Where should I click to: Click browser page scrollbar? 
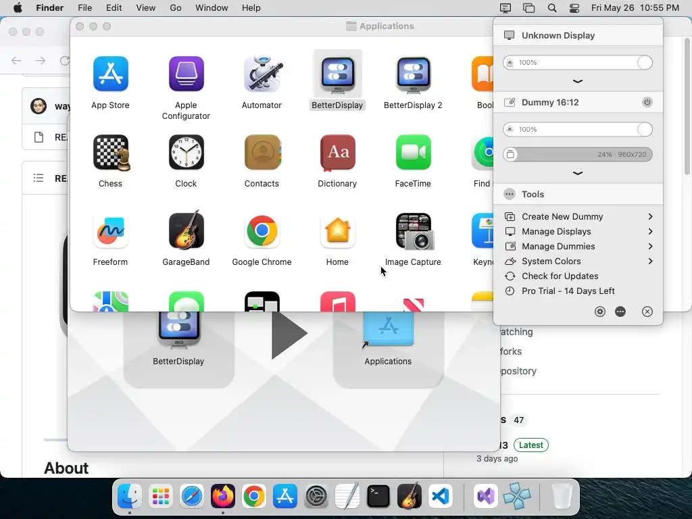(x=687, y=106)
